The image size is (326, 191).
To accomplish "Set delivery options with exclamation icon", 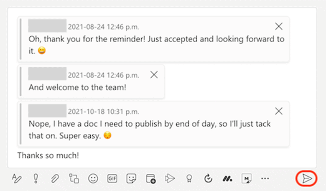I will [36, 178].
